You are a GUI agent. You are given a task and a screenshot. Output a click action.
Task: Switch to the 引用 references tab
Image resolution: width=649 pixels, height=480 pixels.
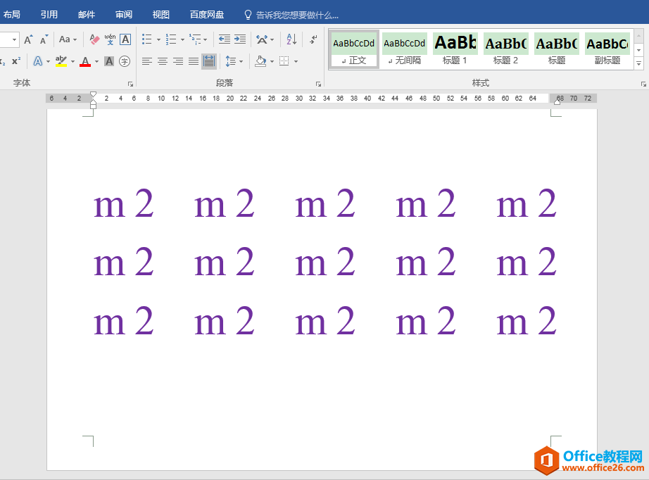coord(49,15)
